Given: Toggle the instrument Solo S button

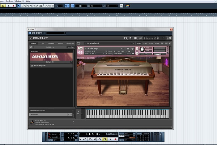Looking at the screenshot, I should pyautogui.click(x=137, y=49).
